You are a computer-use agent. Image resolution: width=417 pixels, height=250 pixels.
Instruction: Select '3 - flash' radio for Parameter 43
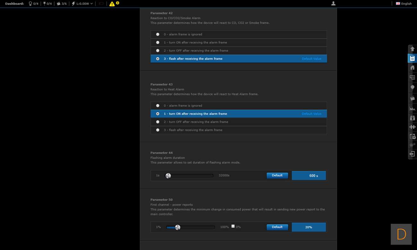tap(157, 130)
